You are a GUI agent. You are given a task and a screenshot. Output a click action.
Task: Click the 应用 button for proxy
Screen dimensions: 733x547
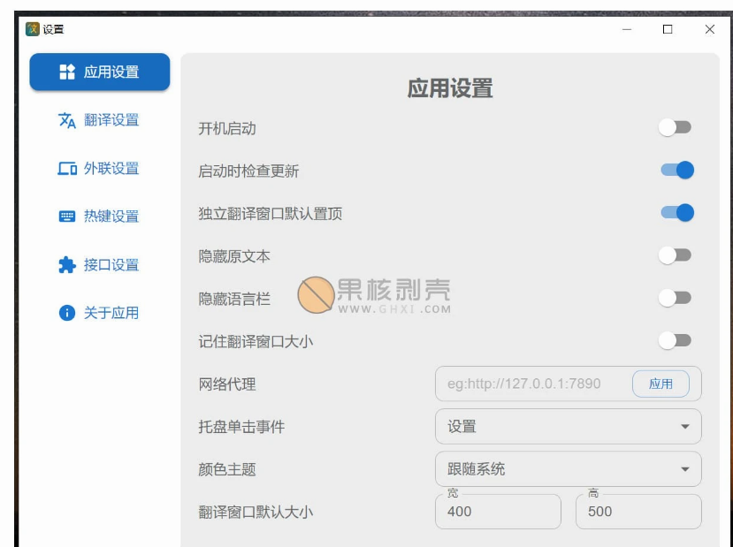tap(660, 384)
